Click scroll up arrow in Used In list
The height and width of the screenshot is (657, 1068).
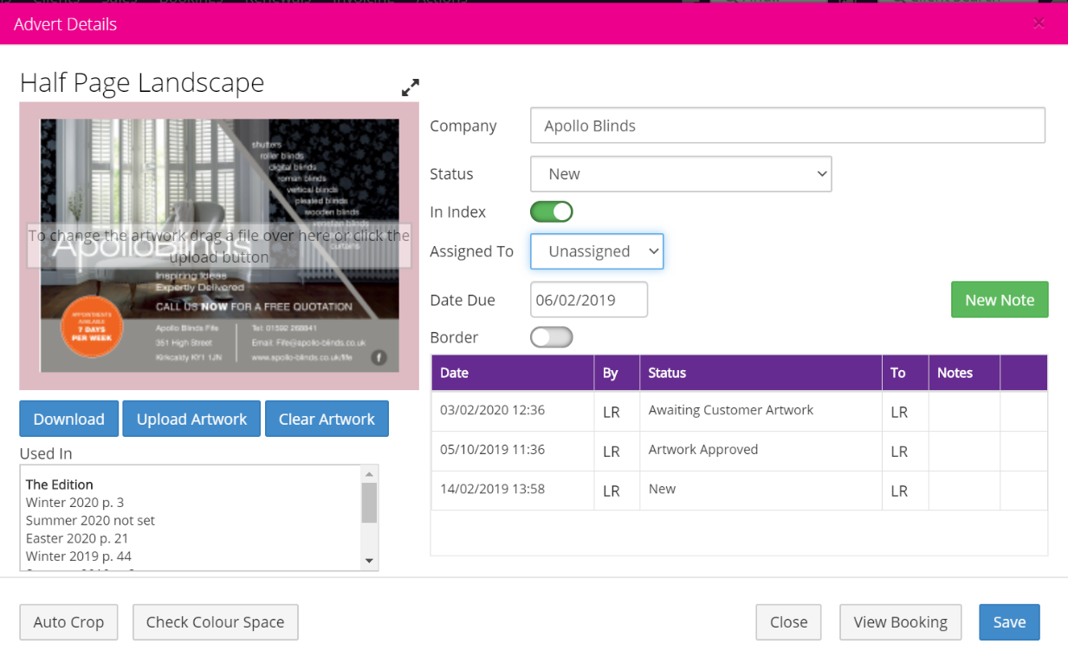tap(370, 473)
